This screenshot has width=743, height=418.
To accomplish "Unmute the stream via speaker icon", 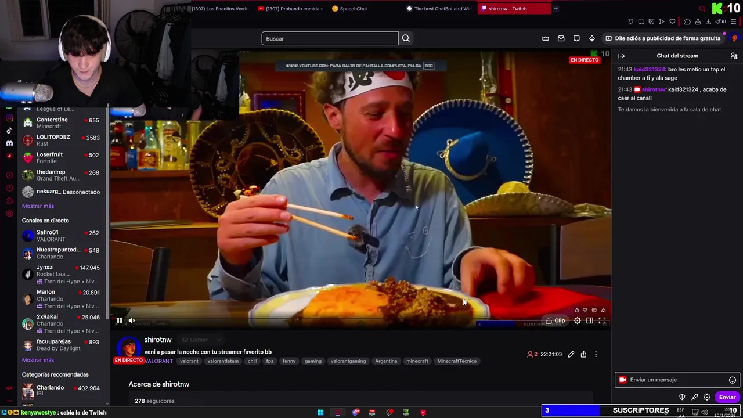I will point(132,320).
